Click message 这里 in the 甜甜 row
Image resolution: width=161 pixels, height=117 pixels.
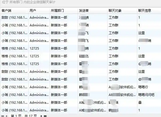pyautogui.click(x=142, y=72)
